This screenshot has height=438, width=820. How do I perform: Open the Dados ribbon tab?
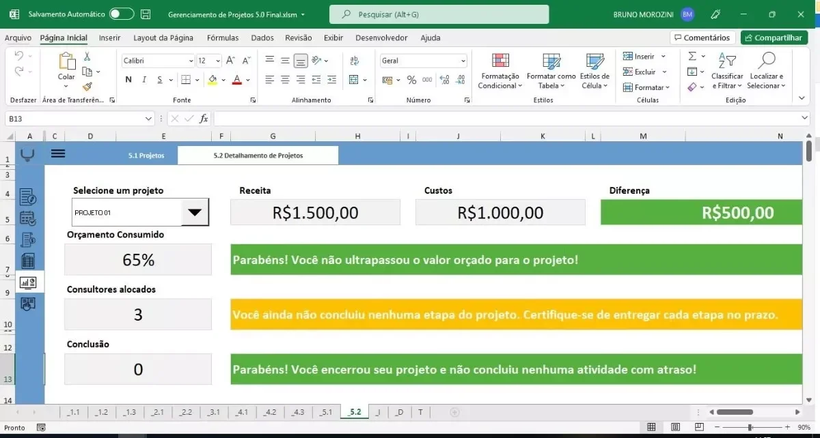262,38
